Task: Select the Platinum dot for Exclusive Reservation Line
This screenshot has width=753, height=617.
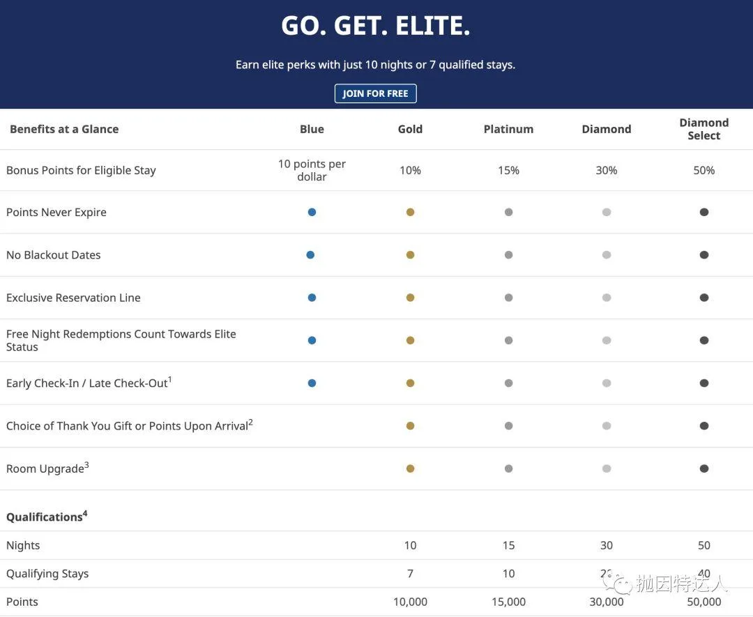Action: click(x=508, y=298)
